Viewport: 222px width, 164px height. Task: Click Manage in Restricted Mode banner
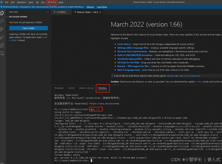[x=90, y=7]
